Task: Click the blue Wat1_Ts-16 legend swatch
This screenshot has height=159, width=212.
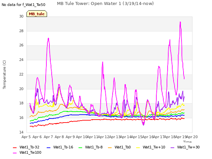Action: pos(48,148)
